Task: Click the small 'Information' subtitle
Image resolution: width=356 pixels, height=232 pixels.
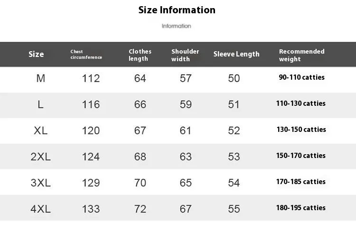Action: 176,26
